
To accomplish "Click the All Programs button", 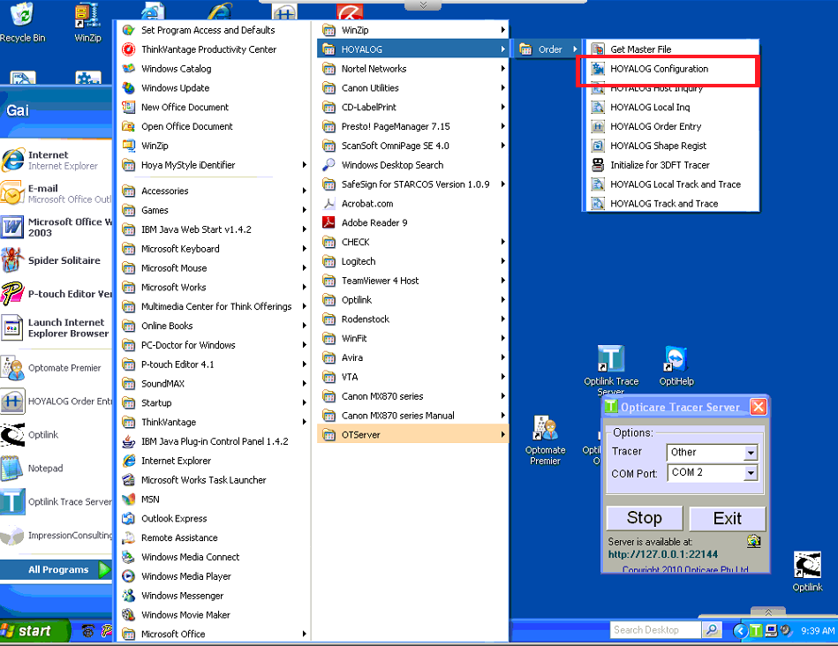I will 57,569.
